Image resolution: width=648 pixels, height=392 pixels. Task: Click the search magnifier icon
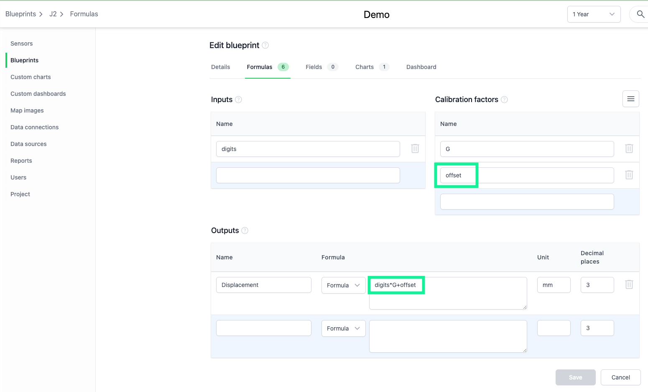640,14
